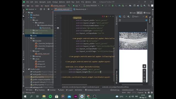This screenshot has height=99, width=176.
Task: Toggle the Attributes side tab
Action: (117, 20)
